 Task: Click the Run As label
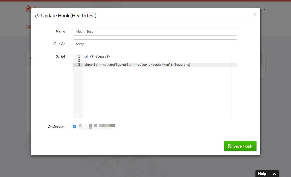60,44
